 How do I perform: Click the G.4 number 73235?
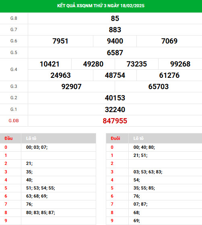point(137,64)
